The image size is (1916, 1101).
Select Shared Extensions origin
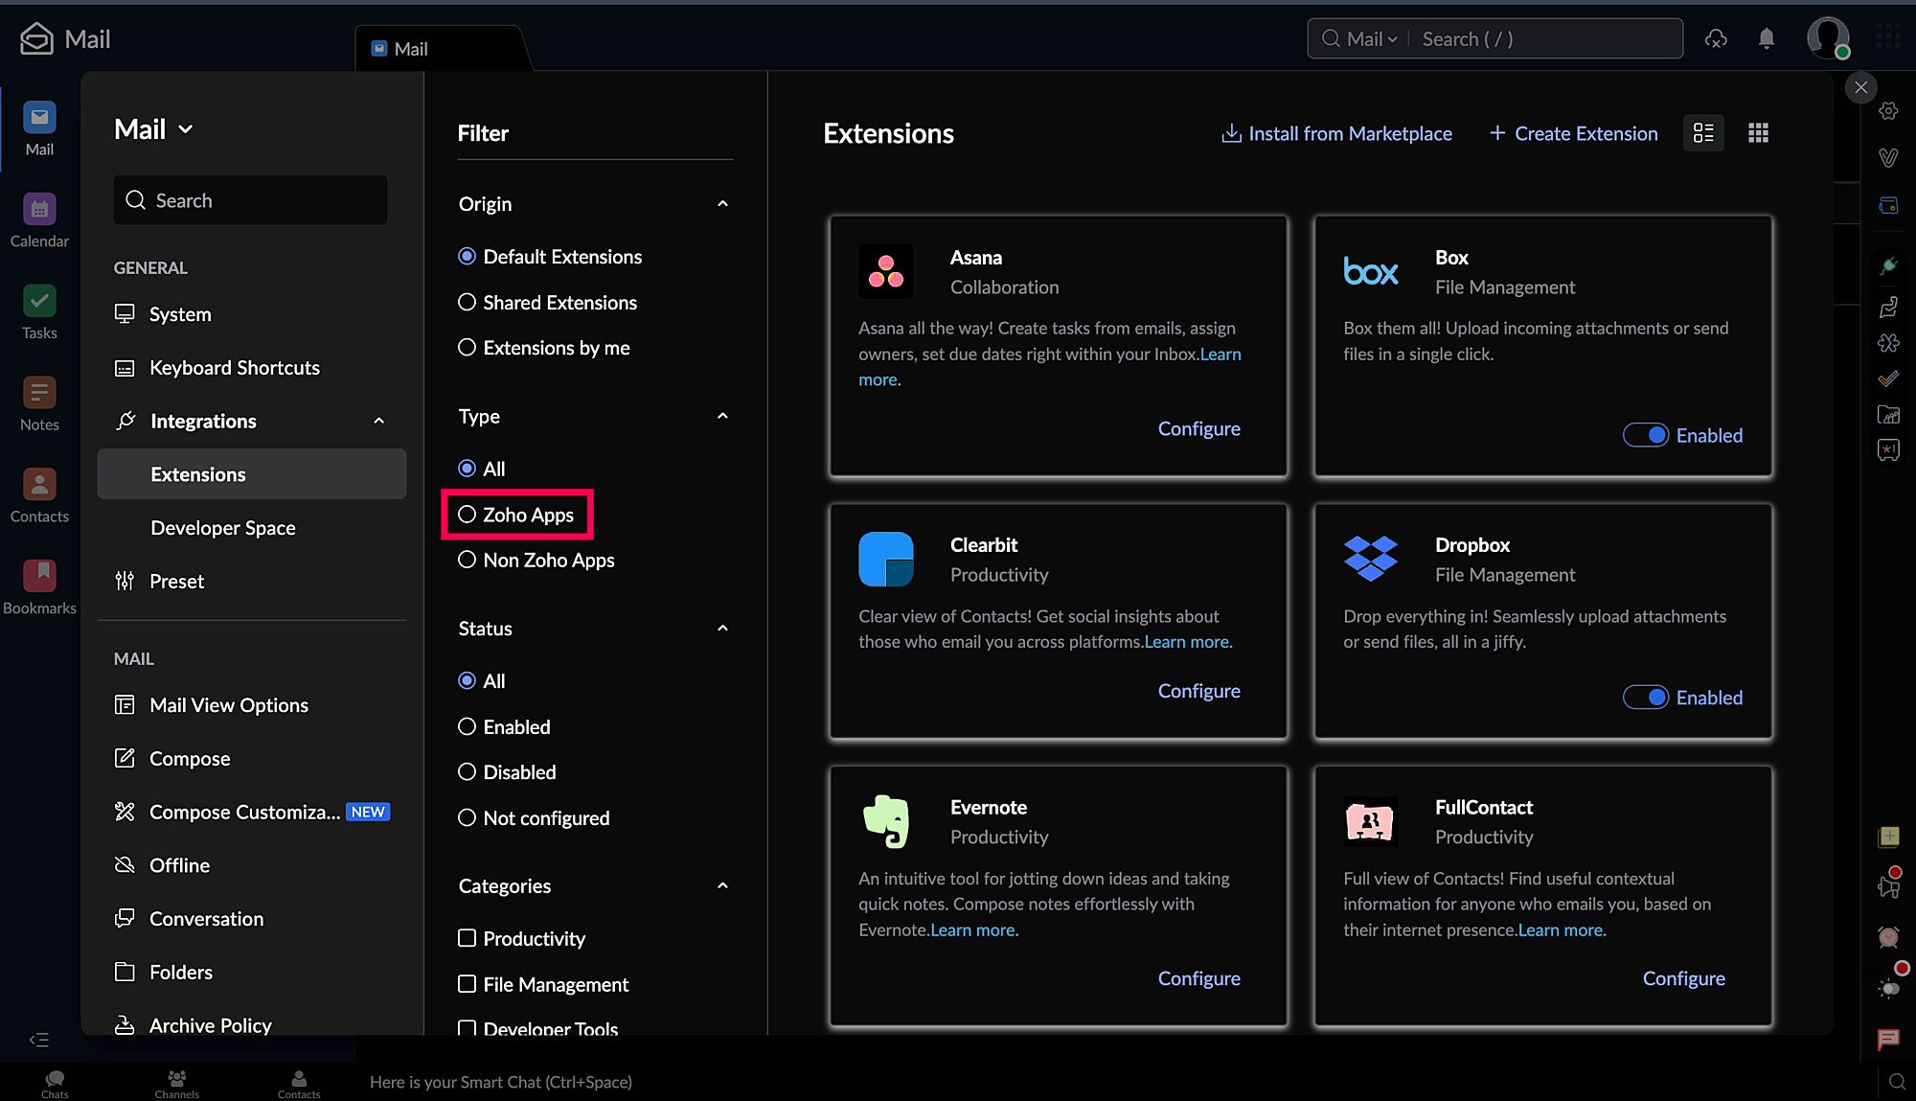547,303
